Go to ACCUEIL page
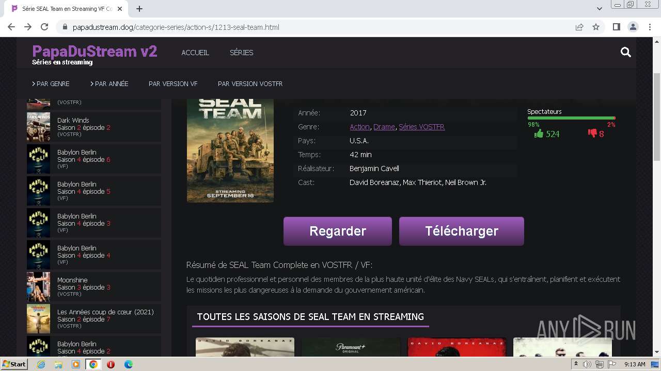Screen dimensions: 661x371 195,53
